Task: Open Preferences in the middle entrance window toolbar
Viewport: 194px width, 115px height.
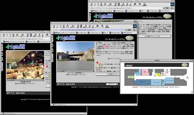Action: [107, 26]
